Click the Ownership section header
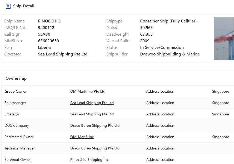The height and width of the screenshot is (164, 234). tap(16, 78)
